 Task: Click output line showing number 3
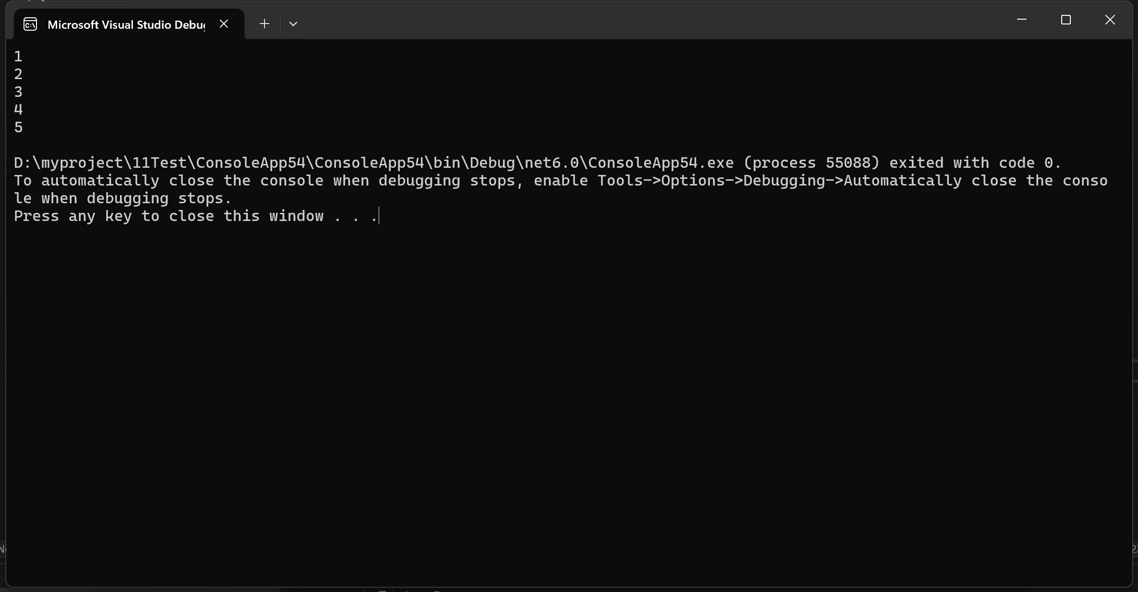coord(18,92)
